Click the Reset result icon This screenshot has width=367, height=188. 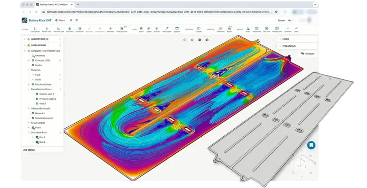pos(248,30)
